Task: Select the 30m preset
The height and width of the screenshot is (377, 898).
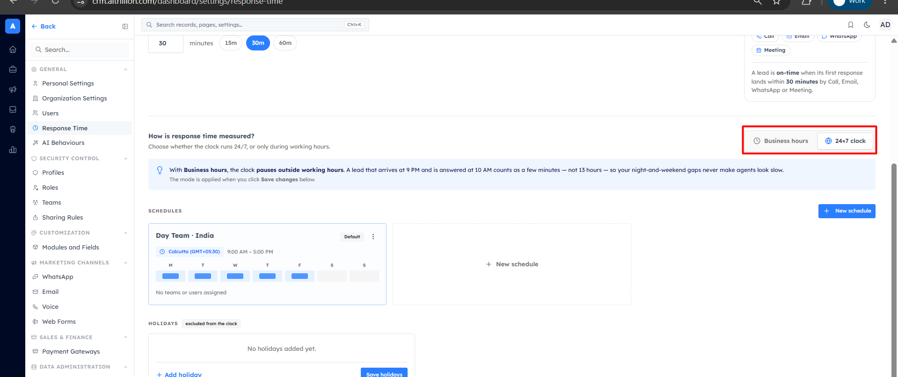Action: click(x=258, y=43)
